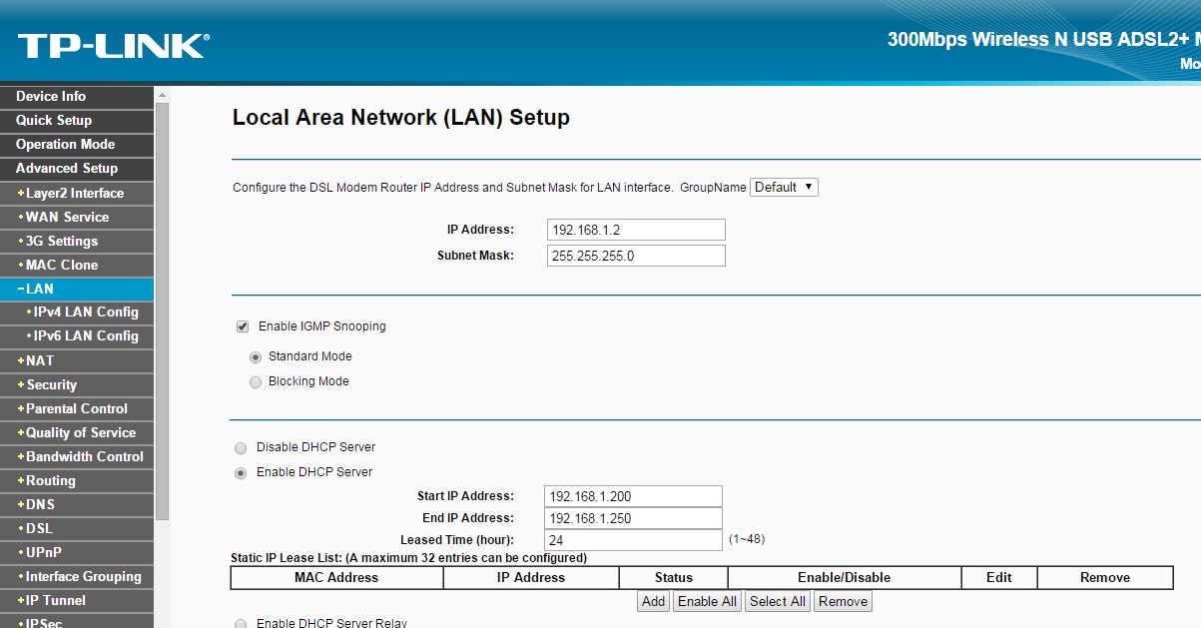Open Advanced Setup menu
This screenshot has height=628, width=1201.
point(77,169)
